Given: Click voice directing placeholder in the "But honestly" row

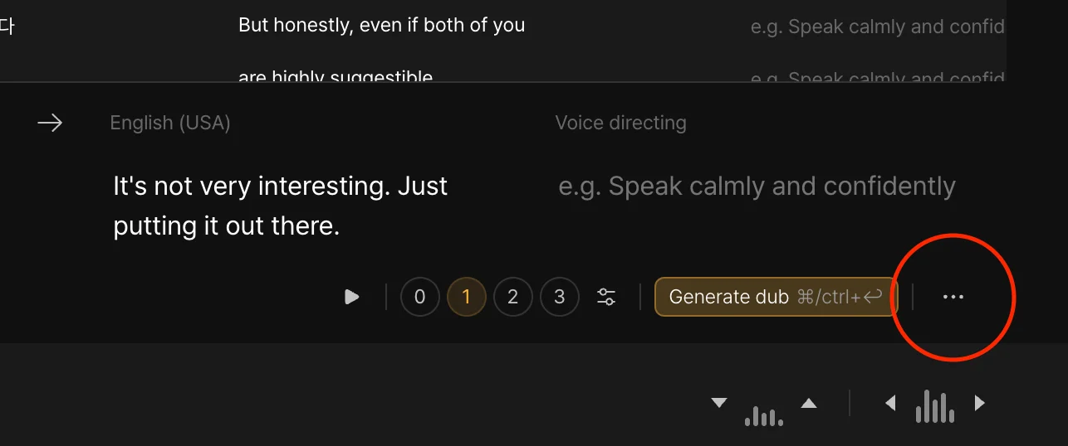Looking at the screenshot, I should click(877, 27).
